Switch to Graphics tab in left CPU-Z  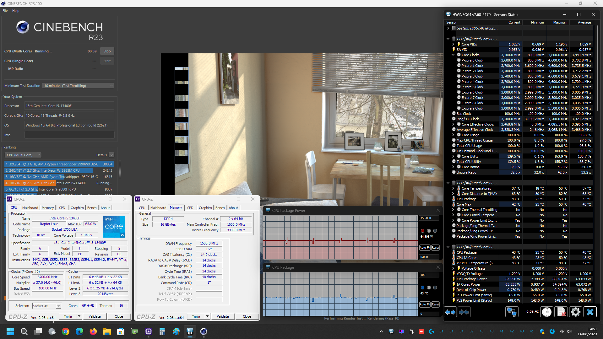pos(77,208)
